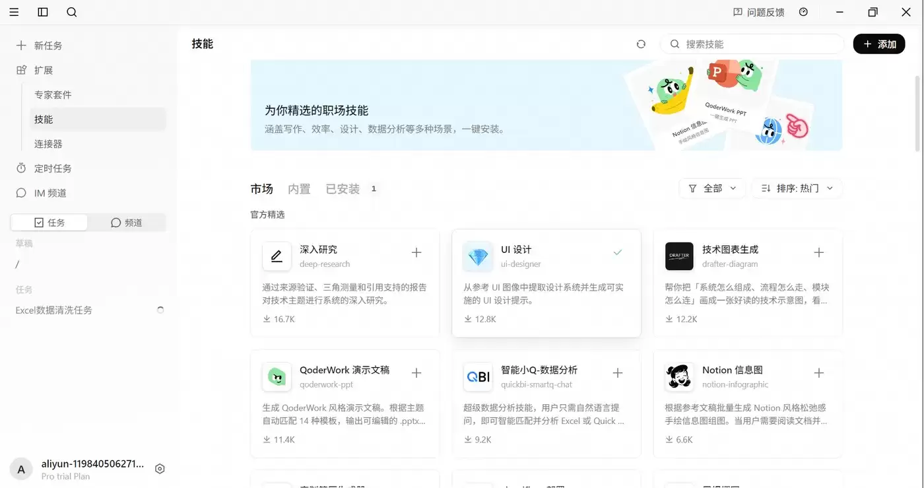924x488 pixels.
Task: Click the pencil icon of 深入研究
Action: 277,256
